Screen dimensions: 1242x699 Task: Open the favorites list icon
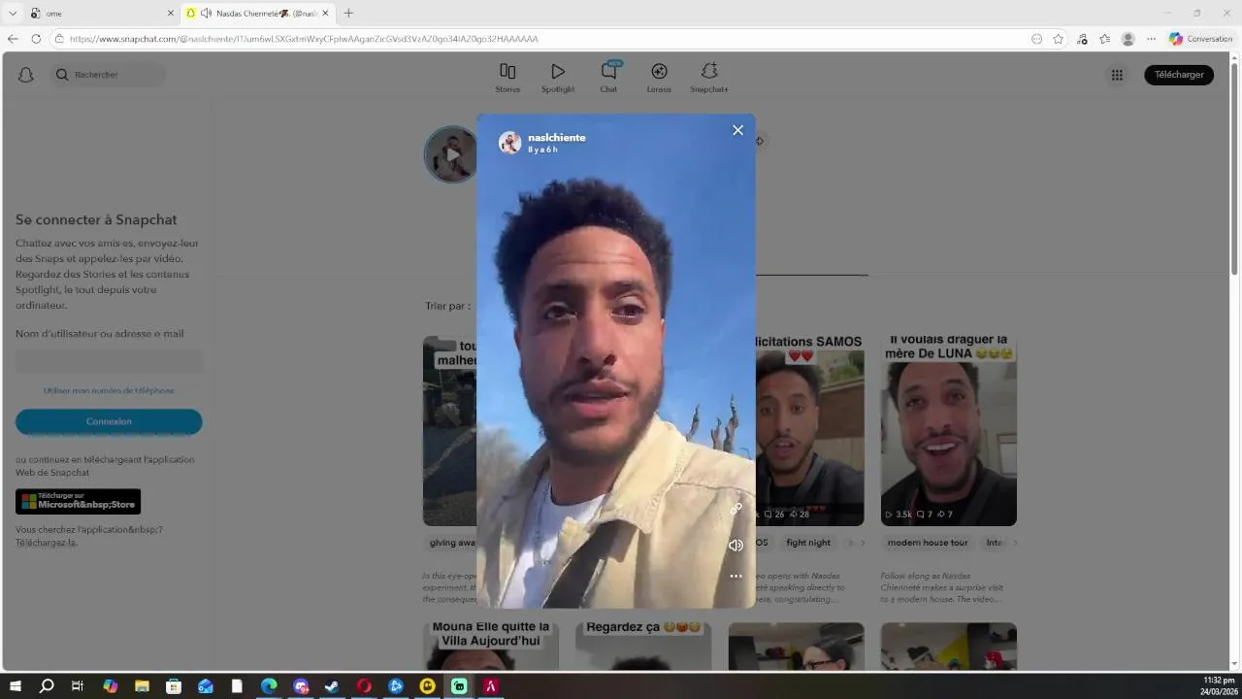pyautogui.click(x=1105, y=39)
